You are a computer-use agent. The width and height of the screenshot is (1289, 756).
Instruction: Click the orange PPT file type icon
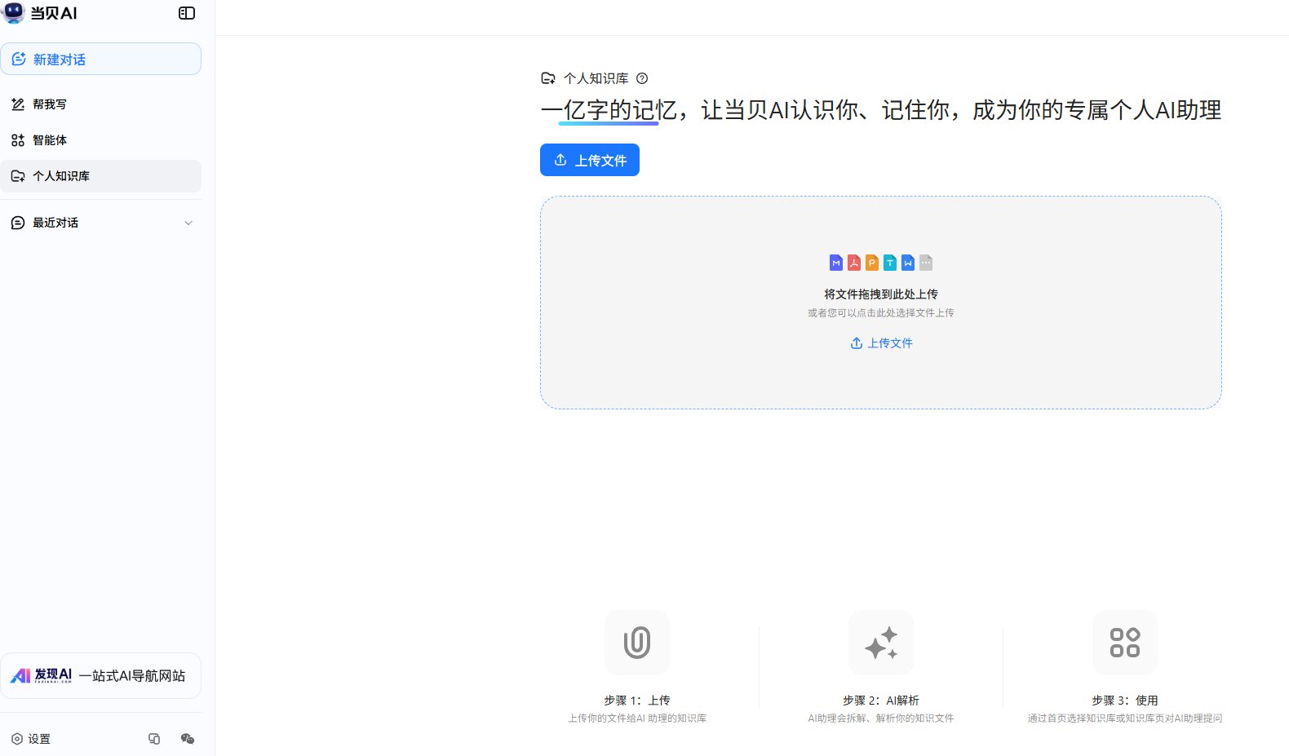coord(872,263)
